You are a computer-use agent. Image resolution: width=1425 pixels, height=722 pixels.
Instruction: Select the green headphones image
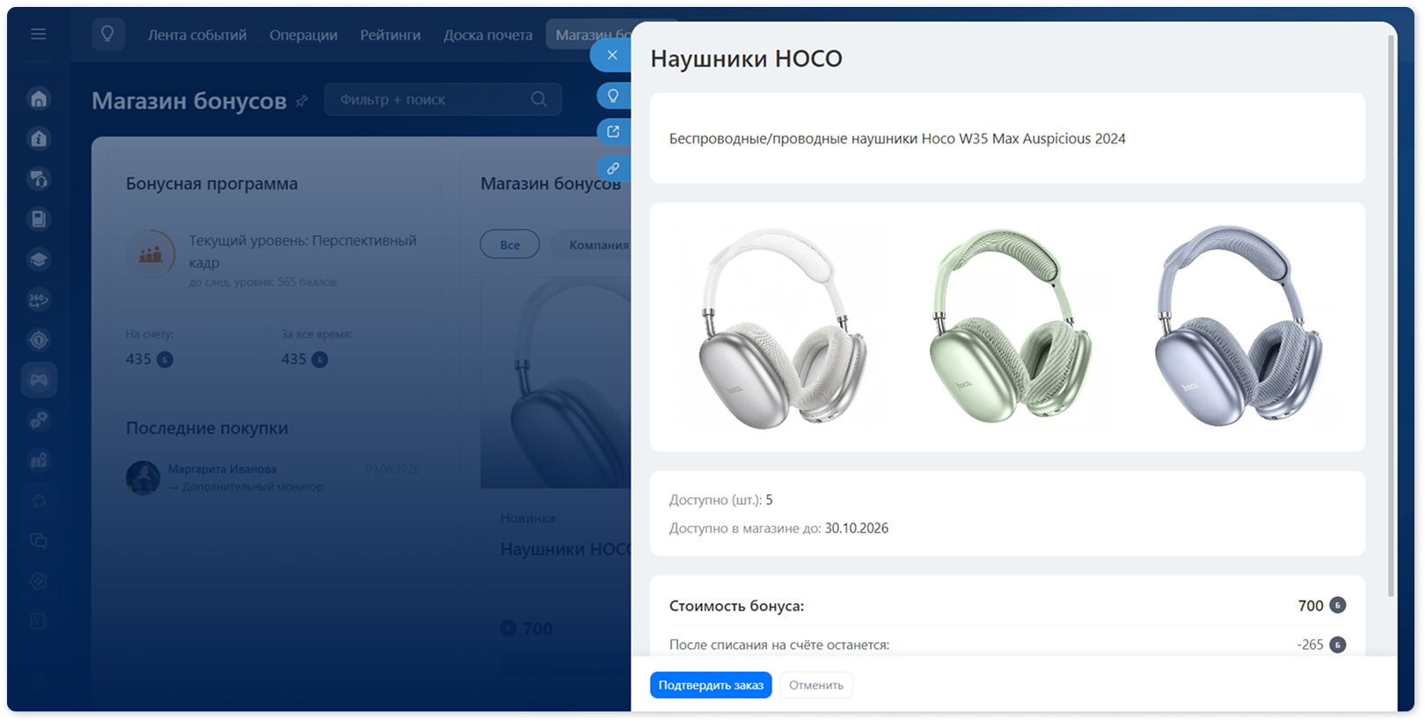1010,325
